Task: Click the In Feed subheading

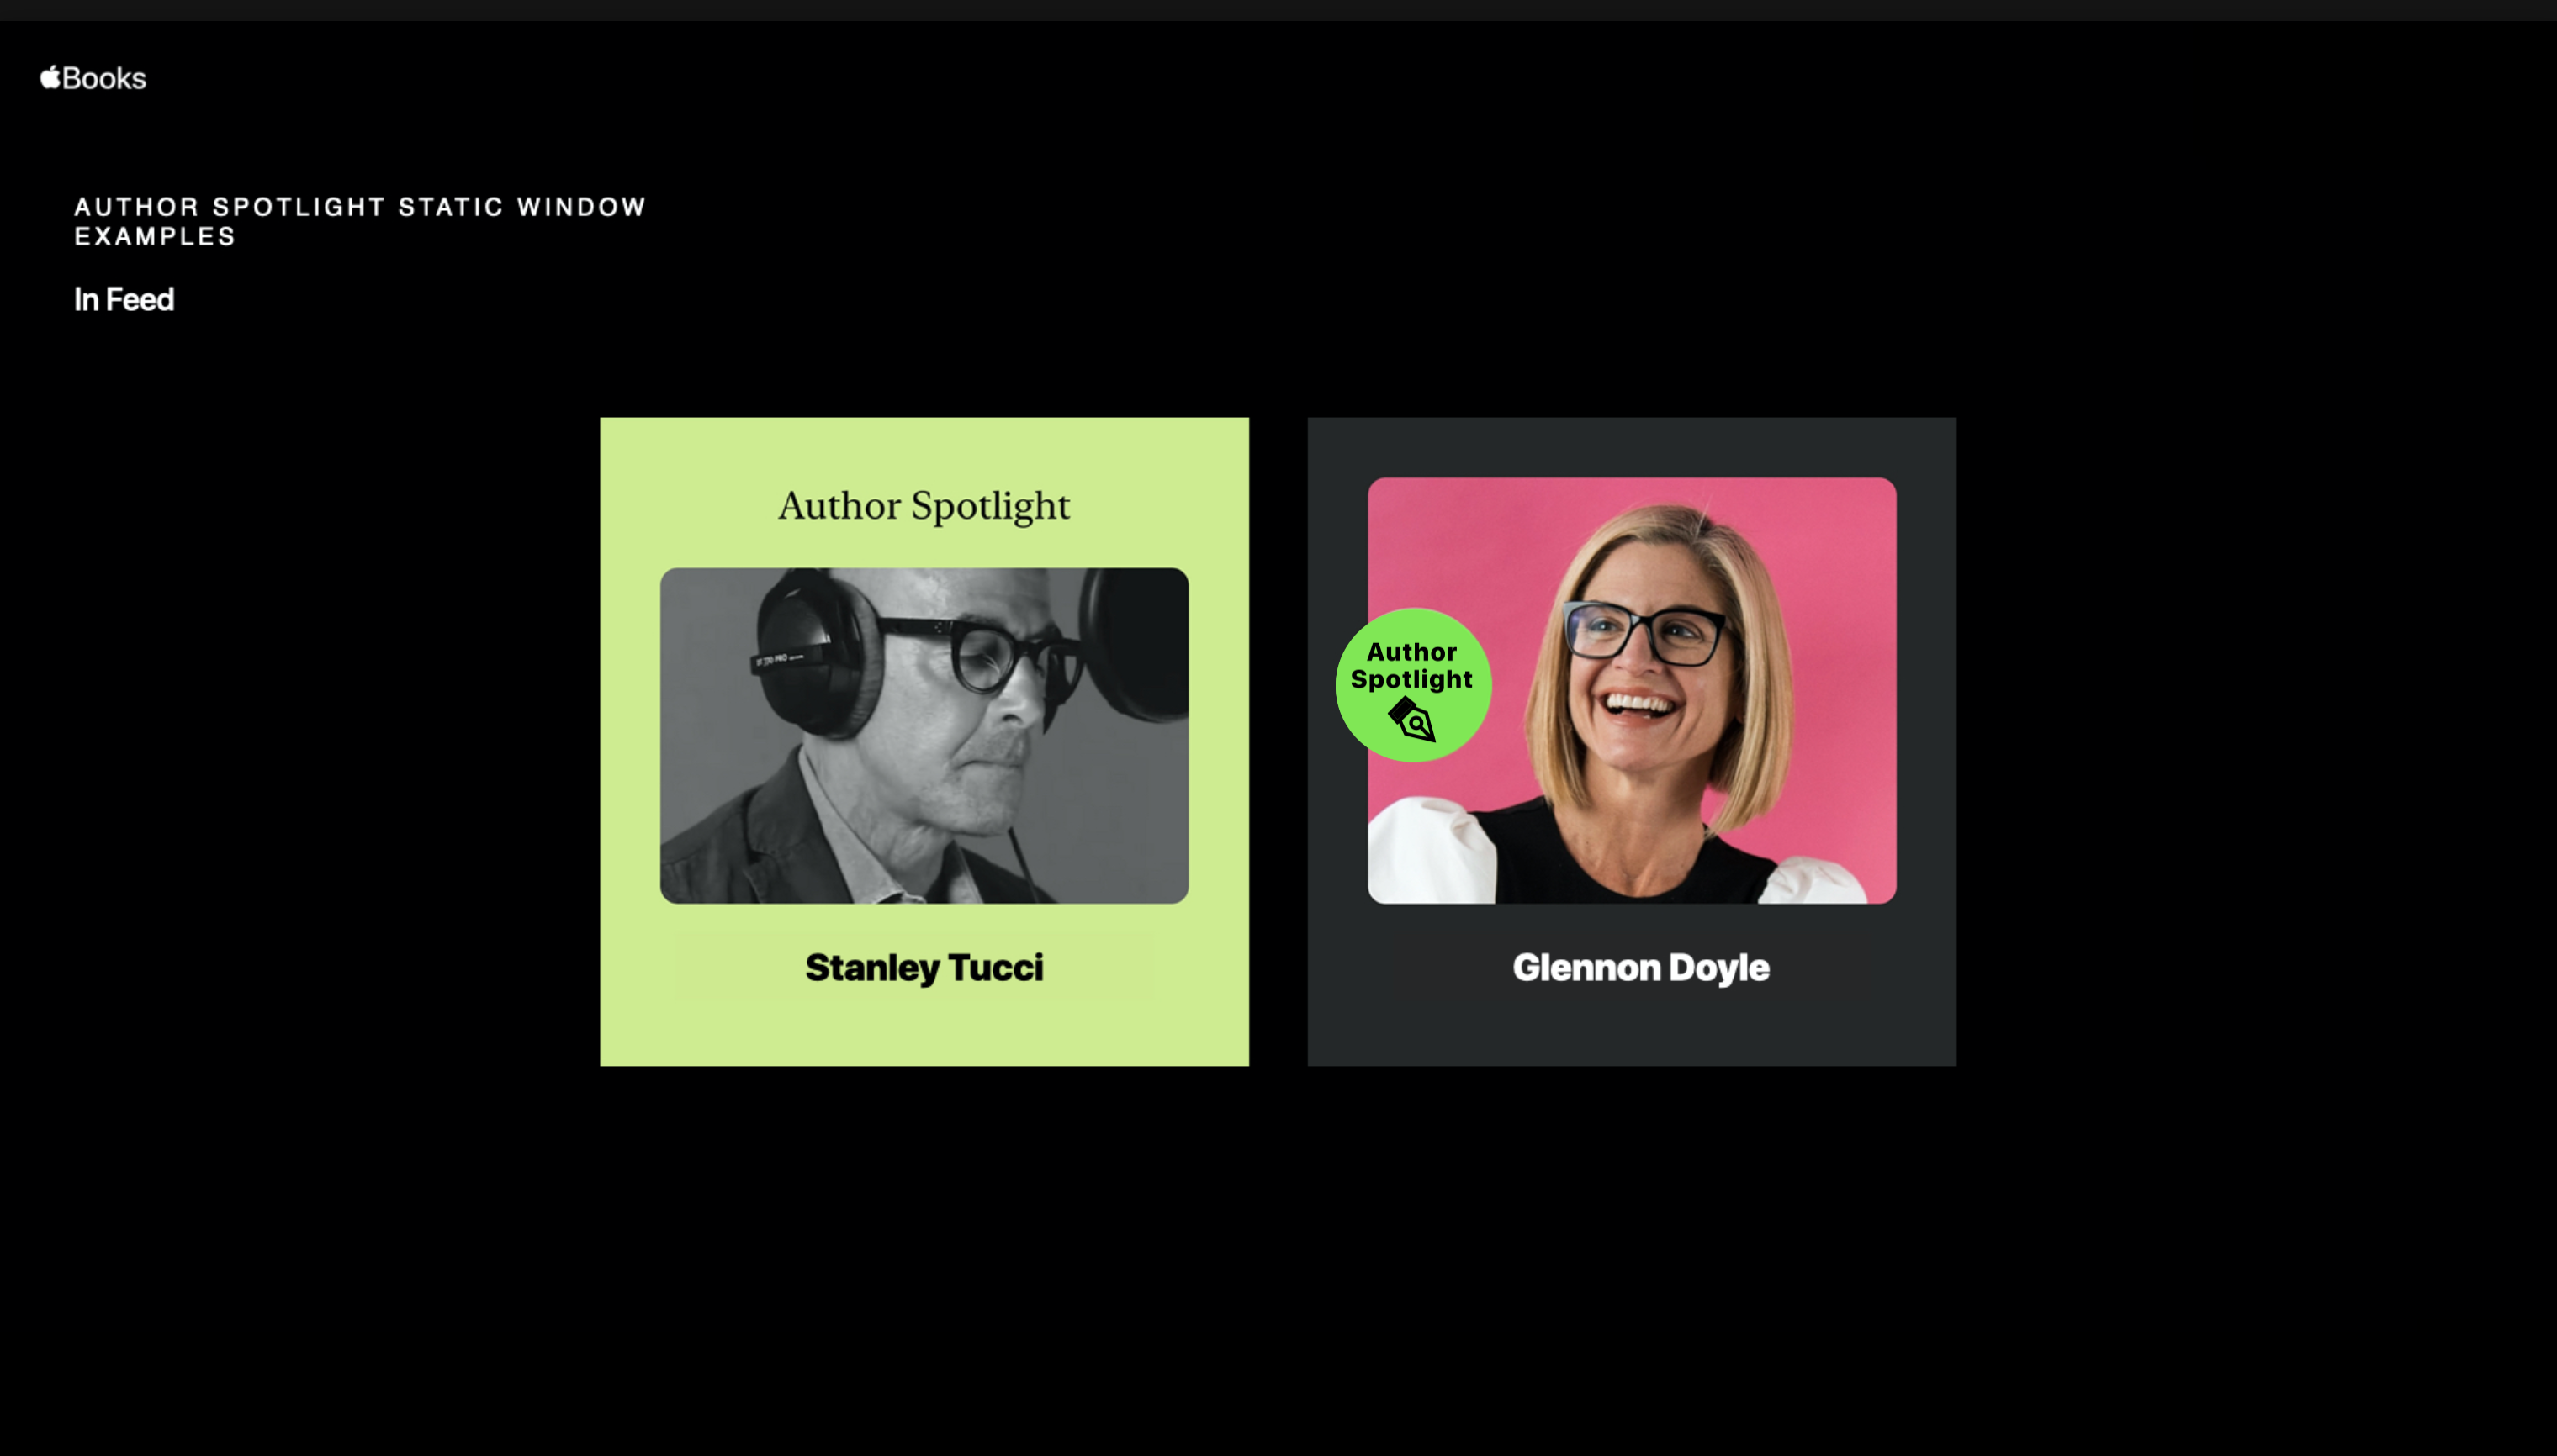Action: (x=124, y=299)
